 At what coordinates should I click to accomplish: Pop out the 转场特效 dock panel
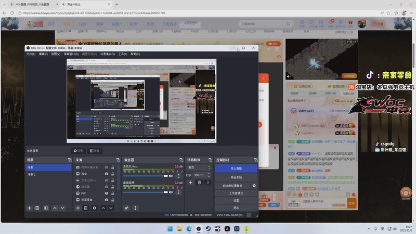[210, 160]
